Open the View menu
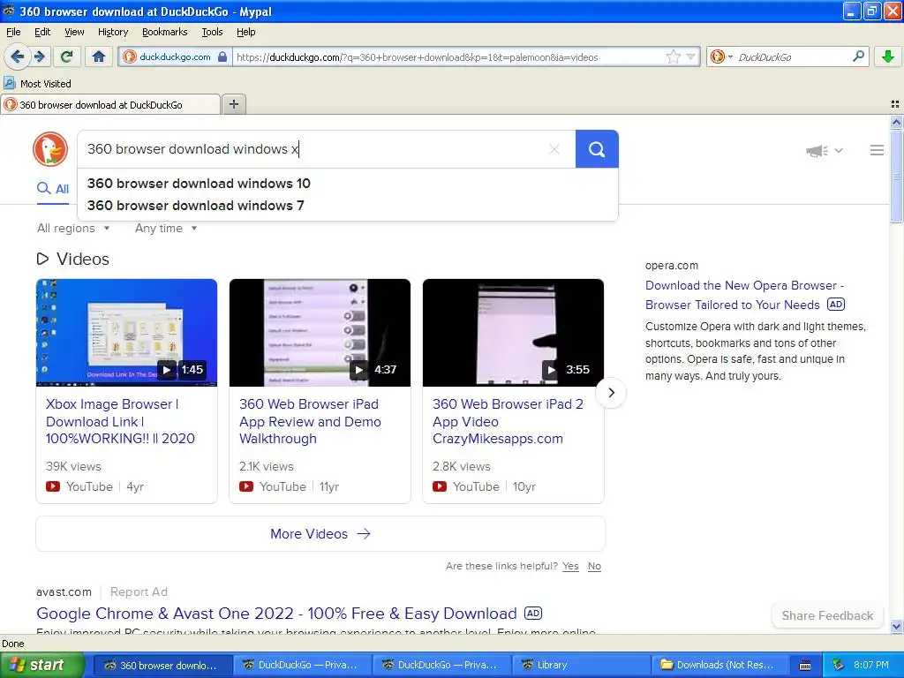 pos(74,32)
